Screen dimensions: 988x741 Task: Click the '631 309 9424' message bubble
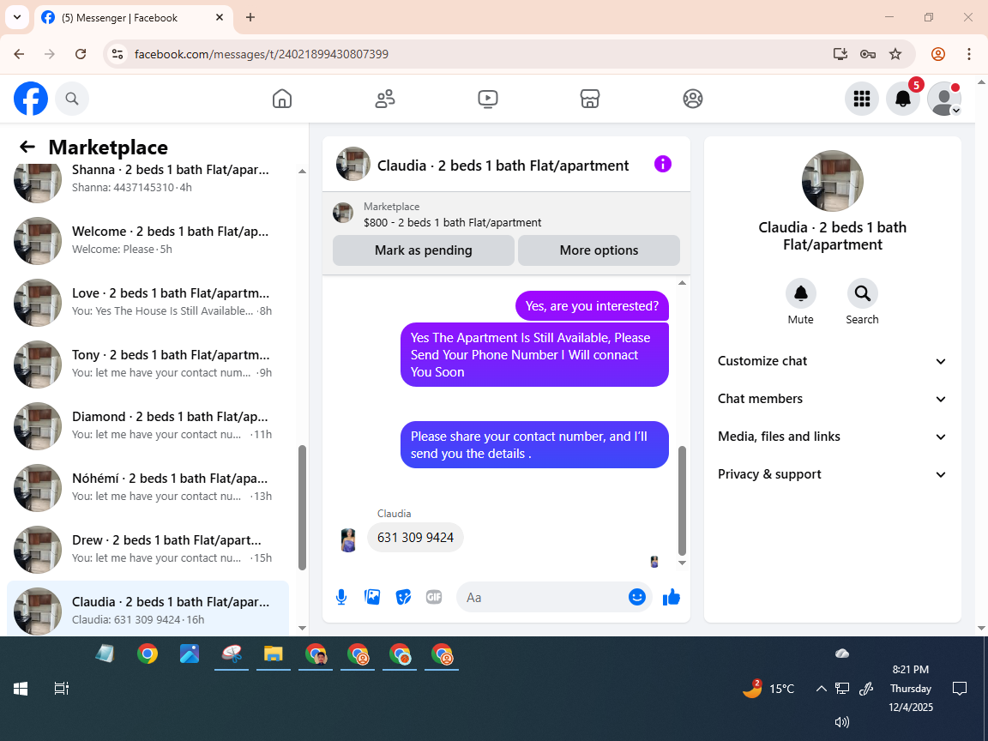coord(415,538)
